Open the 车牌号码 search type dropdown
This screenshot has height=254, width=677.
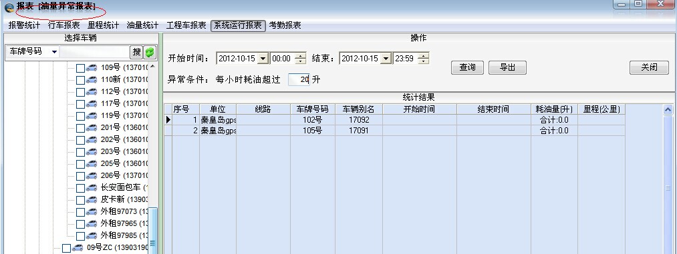click(54, 52)
